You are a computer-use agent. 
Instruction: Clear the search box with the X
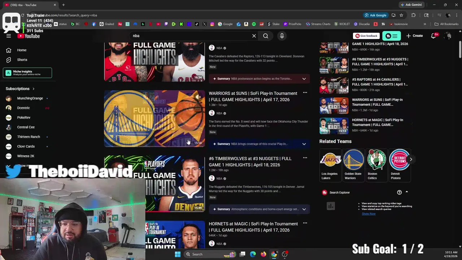[254, 36]
